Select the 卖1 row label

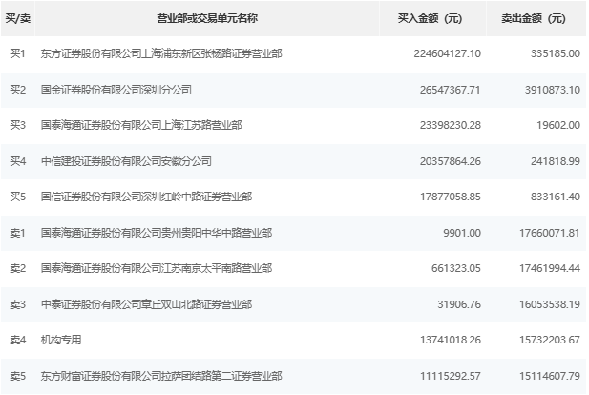[x=17, y=233]
